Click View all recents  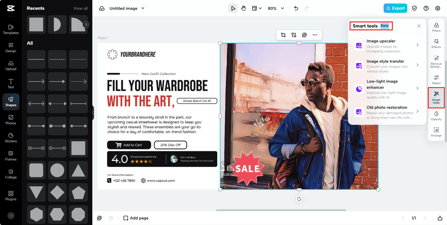pos(81,8)
